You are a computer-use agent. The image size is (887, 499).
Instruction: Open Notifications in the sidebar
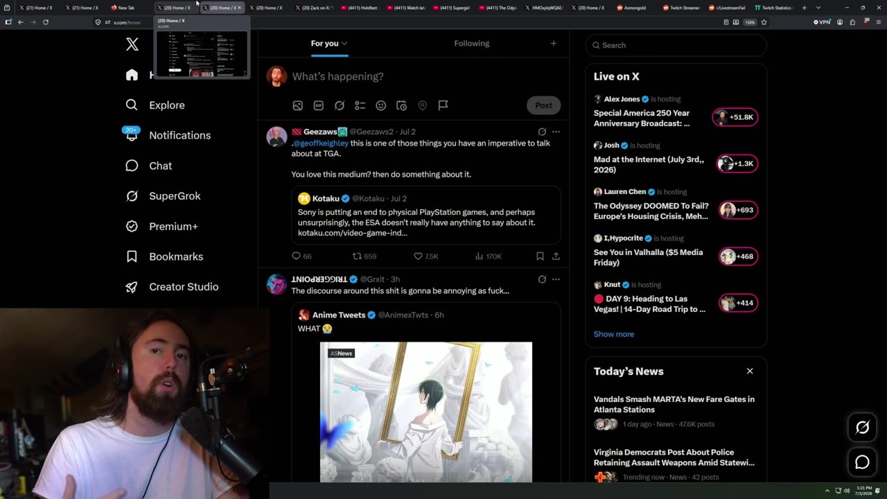pyautogui.click(x=167, y=135)
